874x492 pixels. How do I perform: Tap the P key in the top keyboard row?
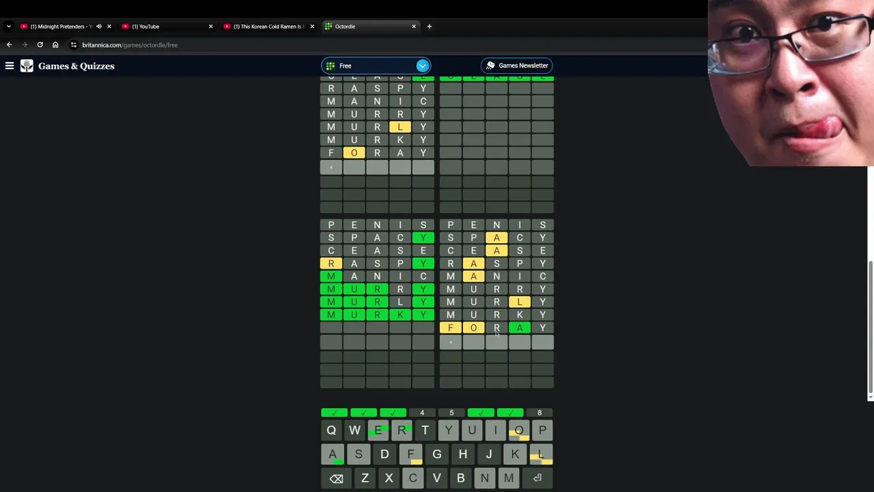point(542,430)
